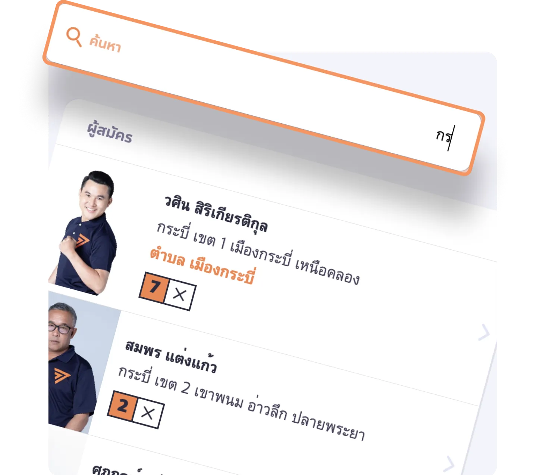The image size is (537, 475).
Task: Open candidate name วศิน สิริเกียรติกุล
Action: [216, 214]
